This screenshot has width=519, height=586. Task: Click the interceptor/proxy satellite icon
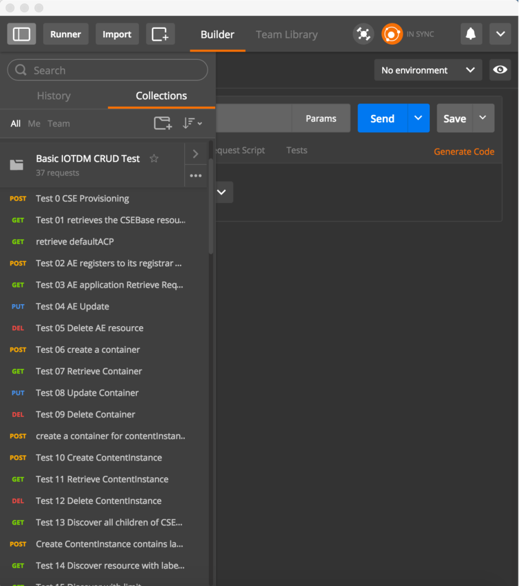363,34
